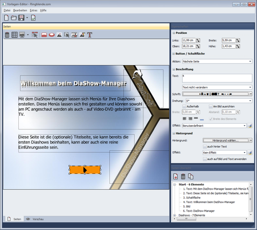
Task: Open the Drehung rotation dropdown
Action: [217, 100]
